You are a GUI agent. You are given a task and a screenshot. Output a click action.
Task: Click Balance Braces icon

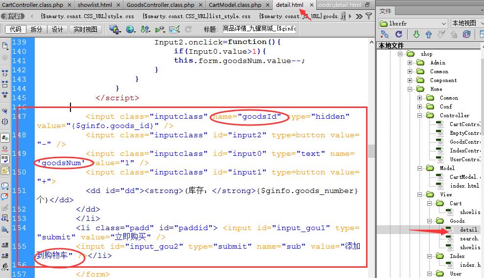tap(5, 122)
